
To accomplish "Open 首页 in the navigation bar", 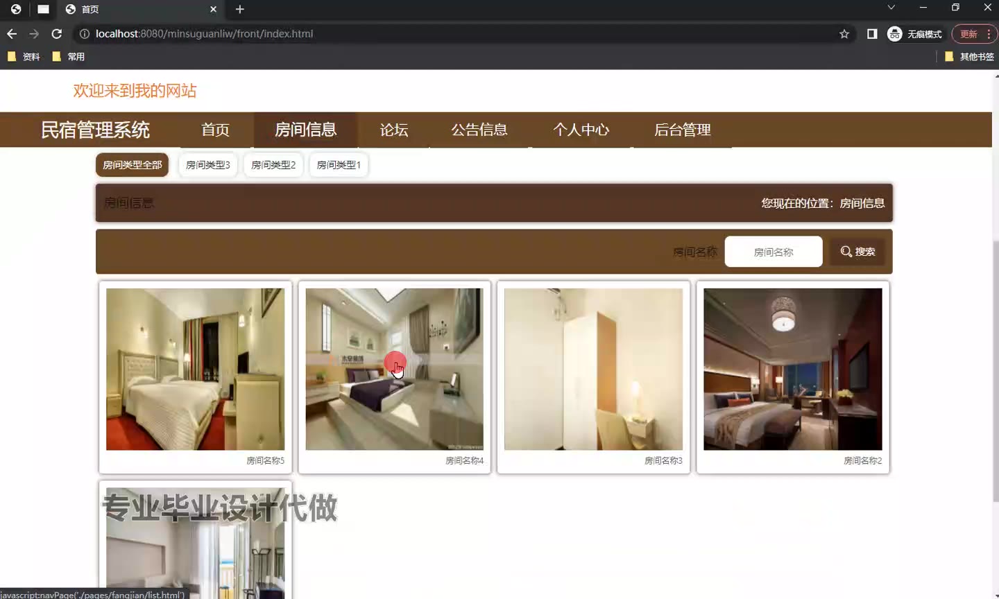I will 215,130.
